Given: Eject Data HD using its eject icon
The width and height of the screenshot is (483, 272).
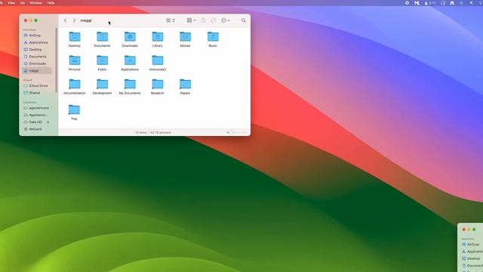Looking at the screenshot, I should pos(48,122).
